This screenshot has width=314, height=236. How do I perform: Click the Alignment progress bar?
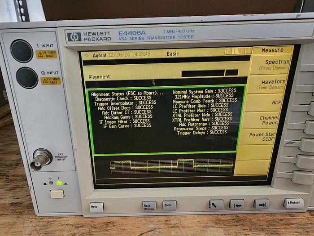[210, 73]
